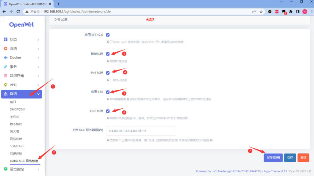
Task: Open the 静态路由 submenu item
Action: pyautogui.click(x=16, y=124)
